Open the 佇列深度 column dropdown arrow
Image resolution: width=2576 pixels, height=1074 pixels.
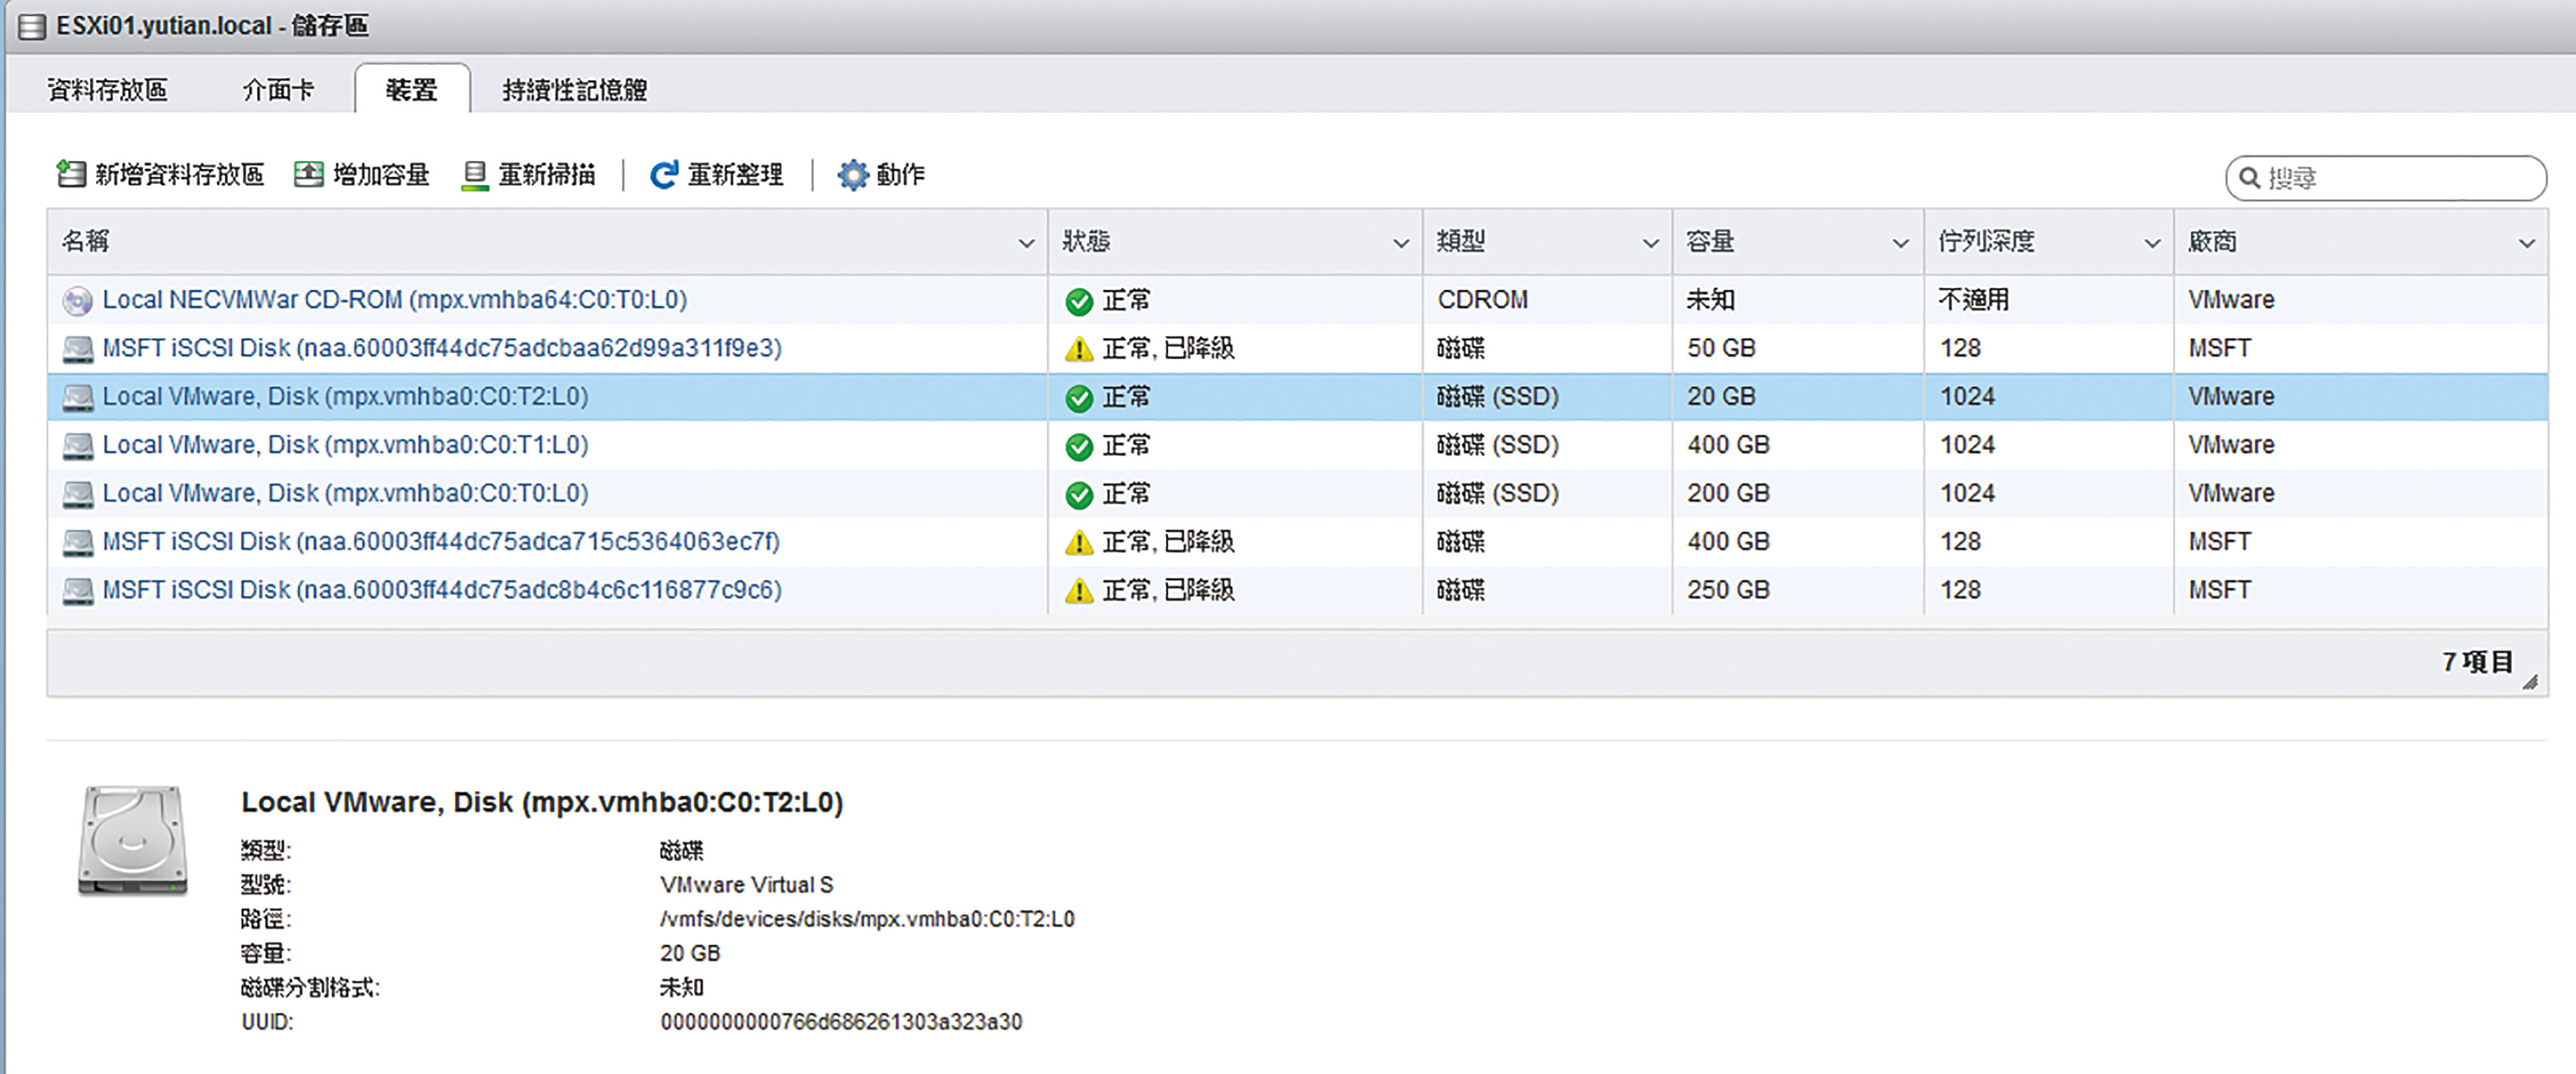[2152, 243]
